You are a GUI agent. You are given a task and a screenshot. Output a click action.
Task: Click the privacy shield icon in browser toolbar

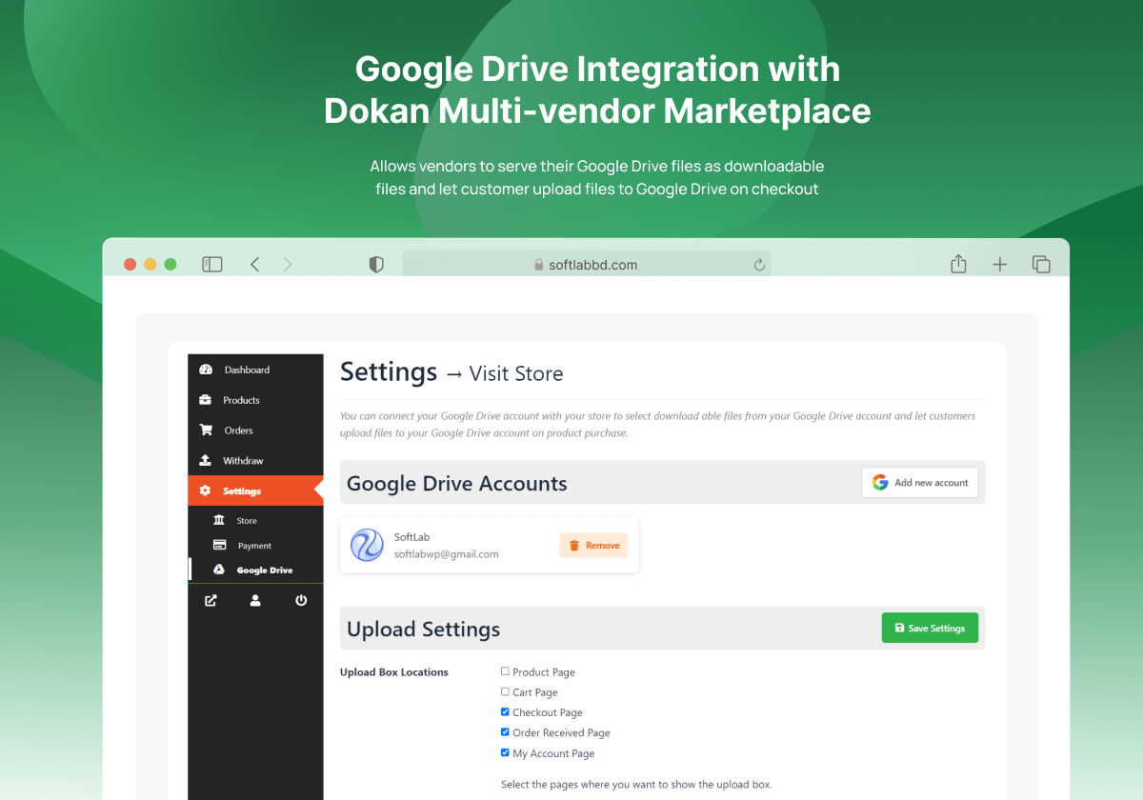tap(376, 265)
